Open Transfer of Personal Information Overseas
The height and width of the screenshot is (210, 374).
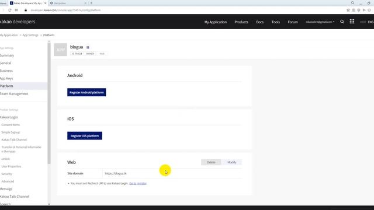tap(21, 149)
